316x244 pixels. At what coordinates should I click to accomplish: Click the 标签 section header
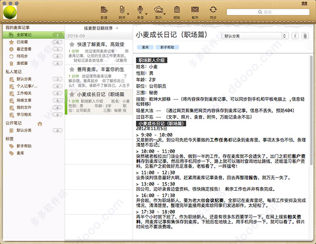click(9, 139)
